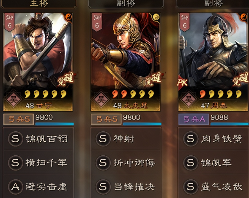Click the yin-yang icon on Zhou Tai's card
Viewport: 249px width, 198px height.
tap(244, 17)
